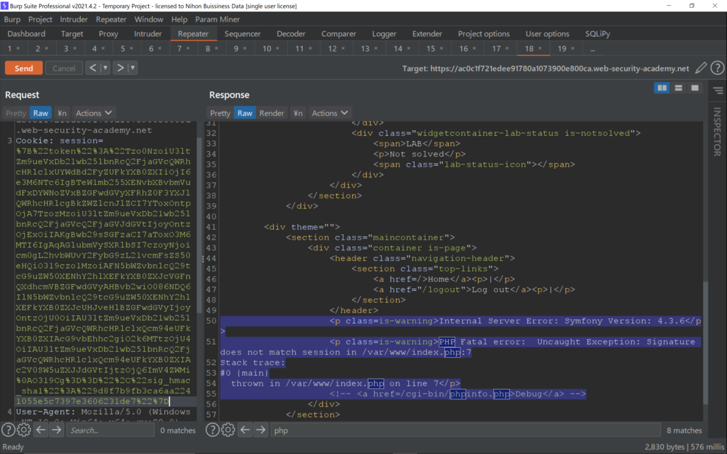Select Repeater sub-tab 17
727x454 pixels.
point(496,48)
